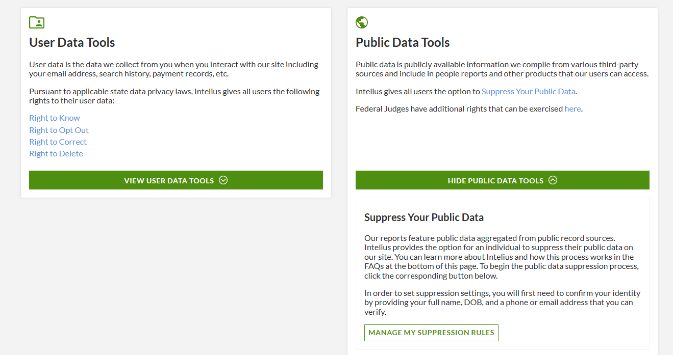Expand the View User Data Tools section
This screenshot has height=355, width=673.
coord(169,180)
